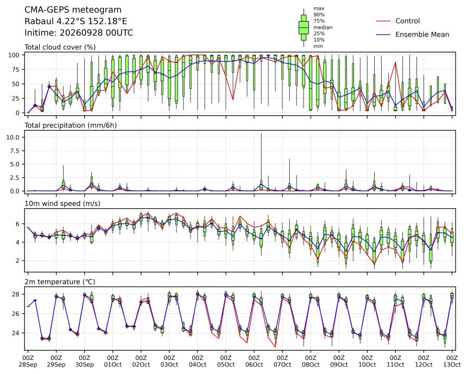
Task: Click the 00Z 09Oct axis label
Action: point(339,361)
